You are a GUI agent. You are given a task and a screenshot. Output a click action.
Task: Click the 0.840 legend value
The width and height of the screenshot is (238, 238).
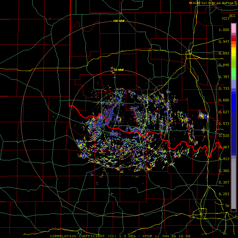(x=224, y=65)
